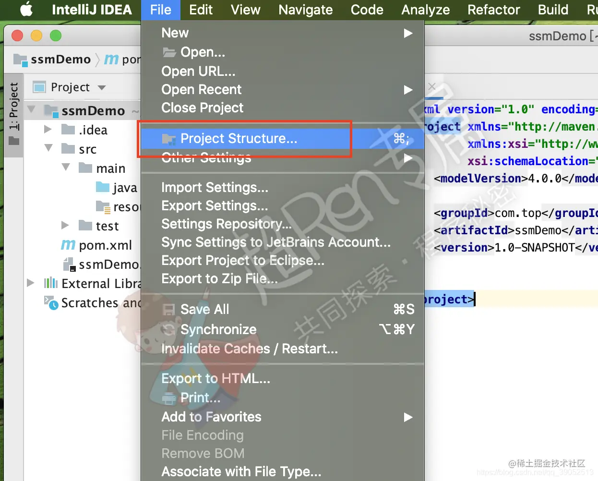The image size is (598, 481).
Task: Select the pom.xml Maven file icon
Action: 68,244
